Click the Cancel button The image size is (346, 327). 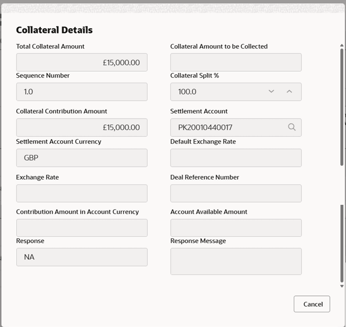pyautogui.click(x=312, y=304)
